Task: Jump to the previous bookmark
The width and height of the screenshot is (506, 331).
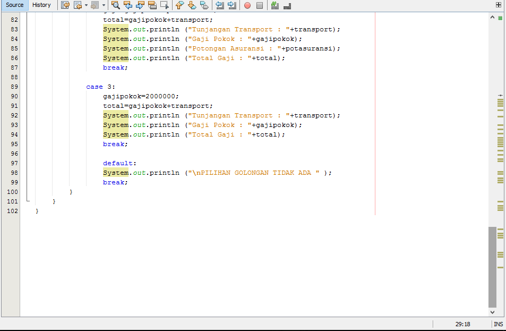Action: (180, 5)
